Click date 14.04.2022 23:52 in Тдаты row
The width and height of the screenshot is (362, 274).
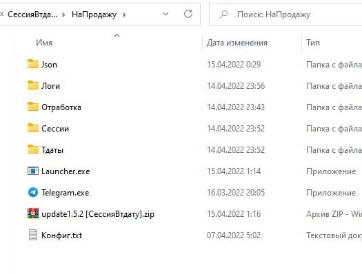pos(236,150)
